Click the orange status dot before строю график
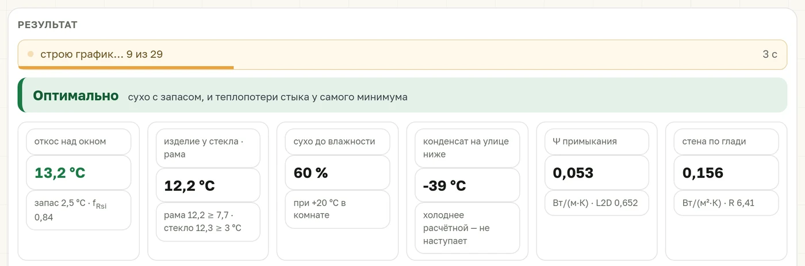Image resolution: width=805 pixels, height=266 pixels. [30, 54]
